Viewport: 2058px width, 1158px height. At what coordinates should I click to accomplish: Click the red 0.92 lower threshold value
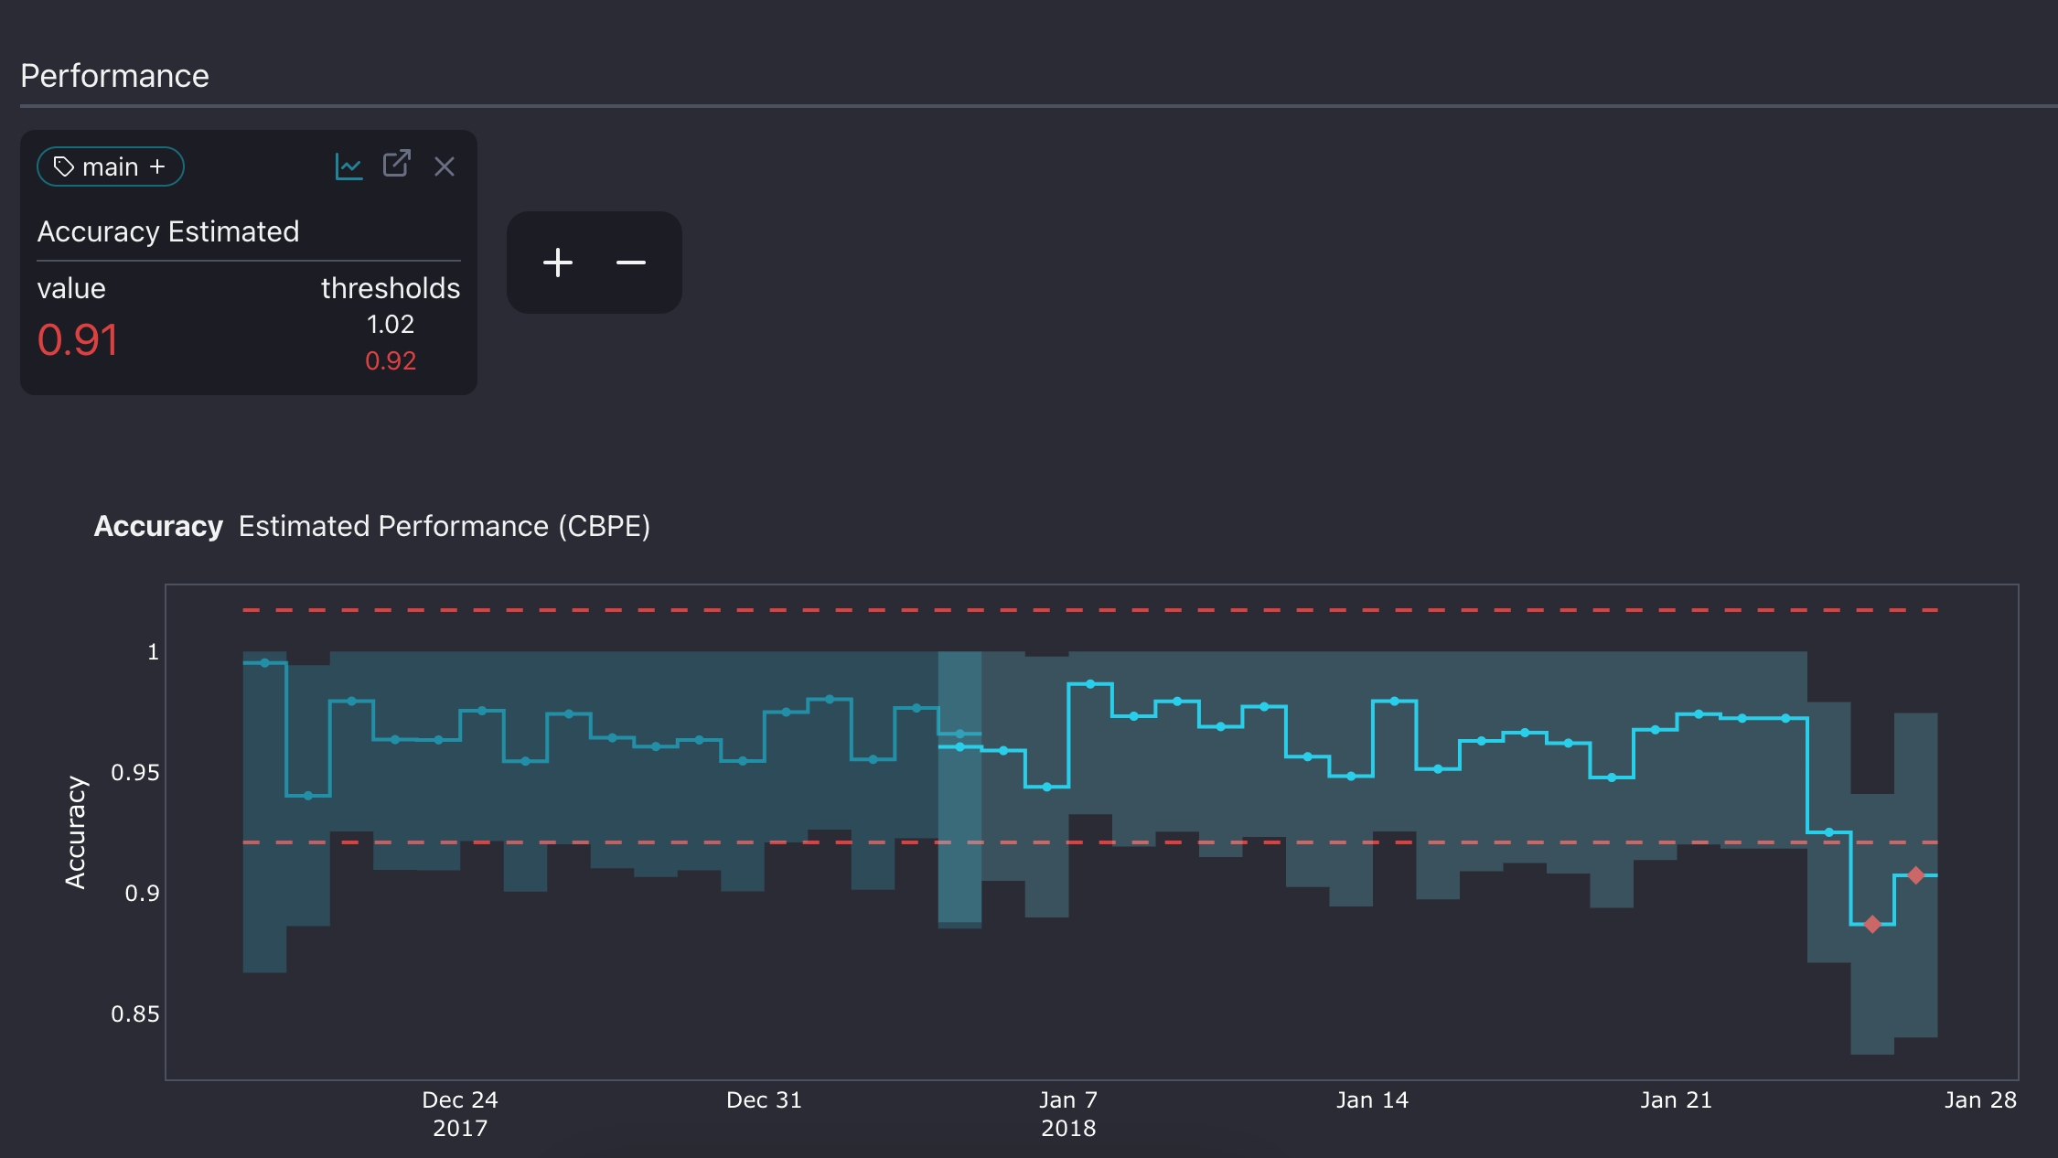(x=391, y=361)
